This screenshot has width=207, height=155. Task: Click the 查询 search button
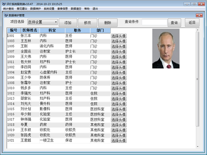tap(174, 22)
